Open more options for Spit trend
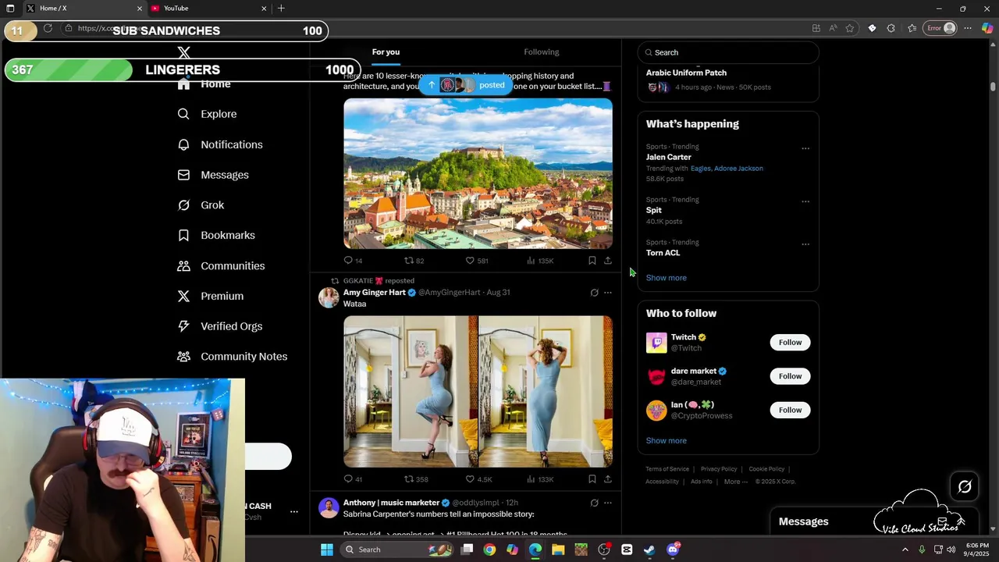The image size is (999, 562). pos(805,201)
